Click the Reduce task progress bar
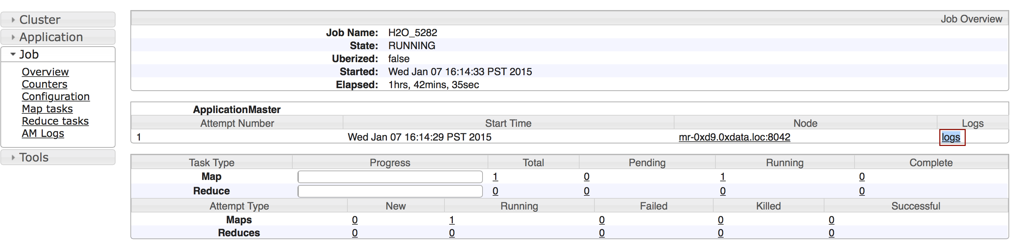 [390, 191]
